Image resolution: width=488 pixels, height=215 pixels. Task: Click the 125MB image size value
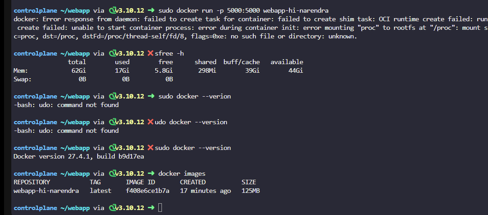click(x=251, y=191)
